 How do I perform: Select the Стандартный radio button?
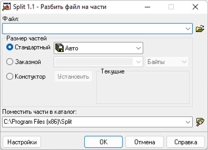click(10, 47)
